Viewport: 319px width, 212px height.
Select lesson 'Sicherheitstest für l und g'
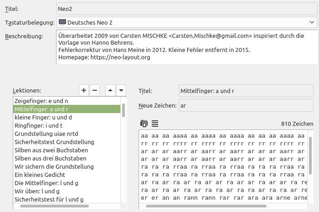(67, 199)
